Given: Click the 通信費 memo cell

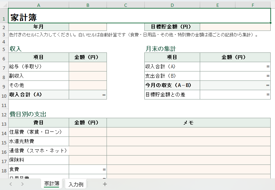Looking at the screenshot, I should pos(189,151).
